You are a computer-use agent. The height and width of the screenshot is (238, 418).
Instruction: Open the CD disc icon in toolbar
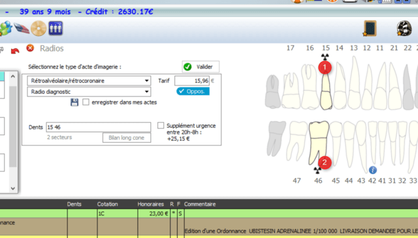pos(39,28)
